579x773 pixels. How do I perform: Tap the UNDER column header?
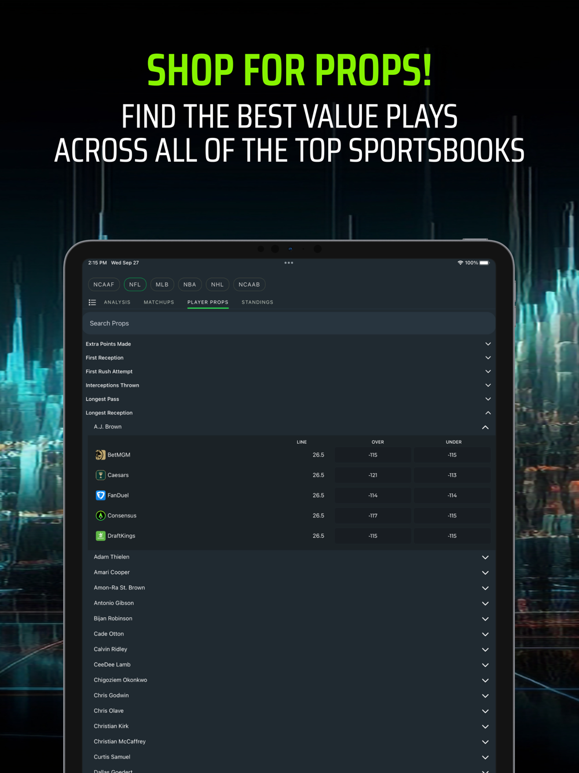click(x=454, y=442)
